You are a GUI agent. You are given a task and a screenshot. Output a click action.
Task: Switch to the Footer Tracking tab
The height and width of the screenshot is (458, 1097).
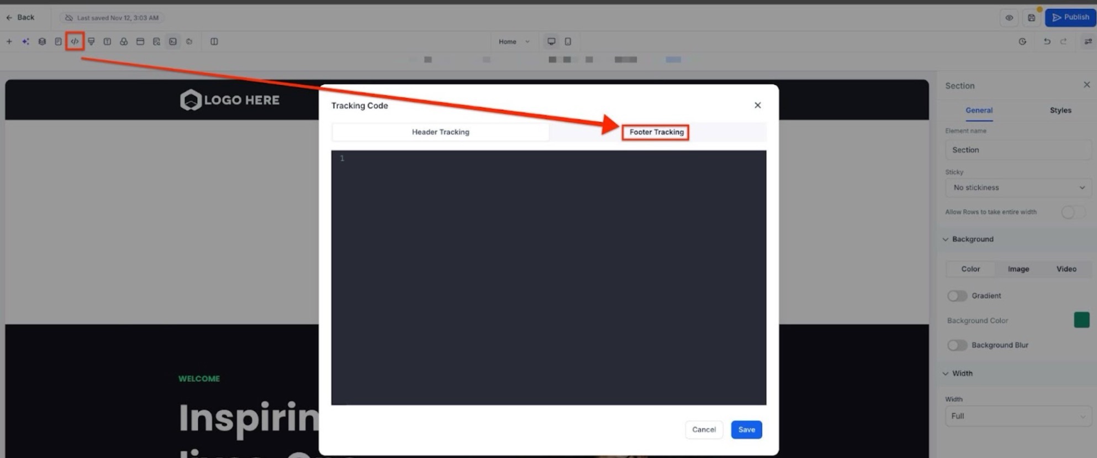[656, 132]
